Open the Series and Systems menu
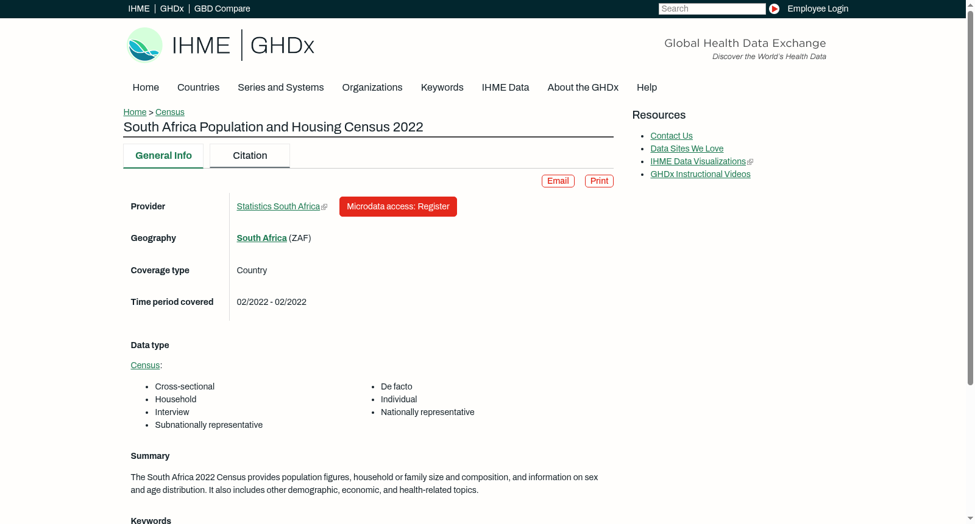 (x=280, y=87)
